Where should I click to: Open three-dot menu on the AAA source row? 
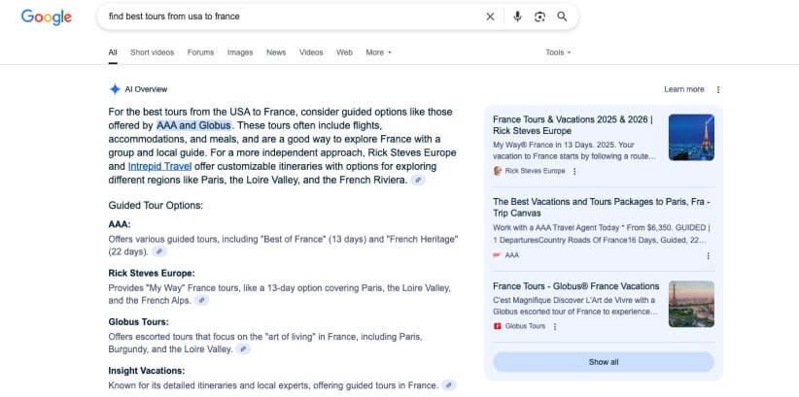[708, 255]
